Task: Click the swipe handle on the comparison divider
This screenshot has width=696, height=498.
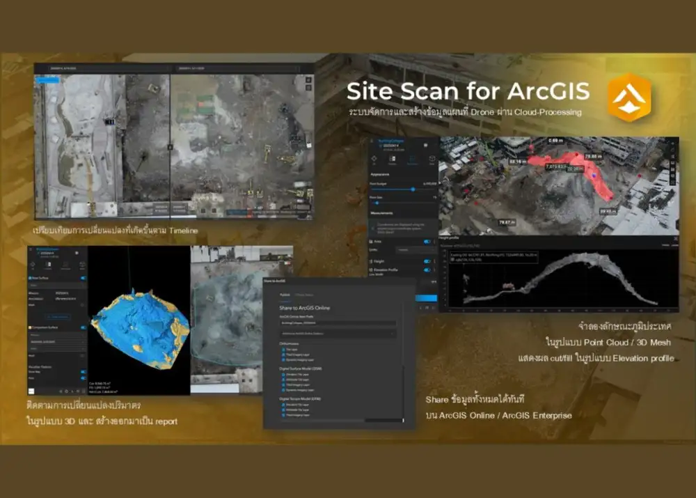Action: click(x=170, y=147)
